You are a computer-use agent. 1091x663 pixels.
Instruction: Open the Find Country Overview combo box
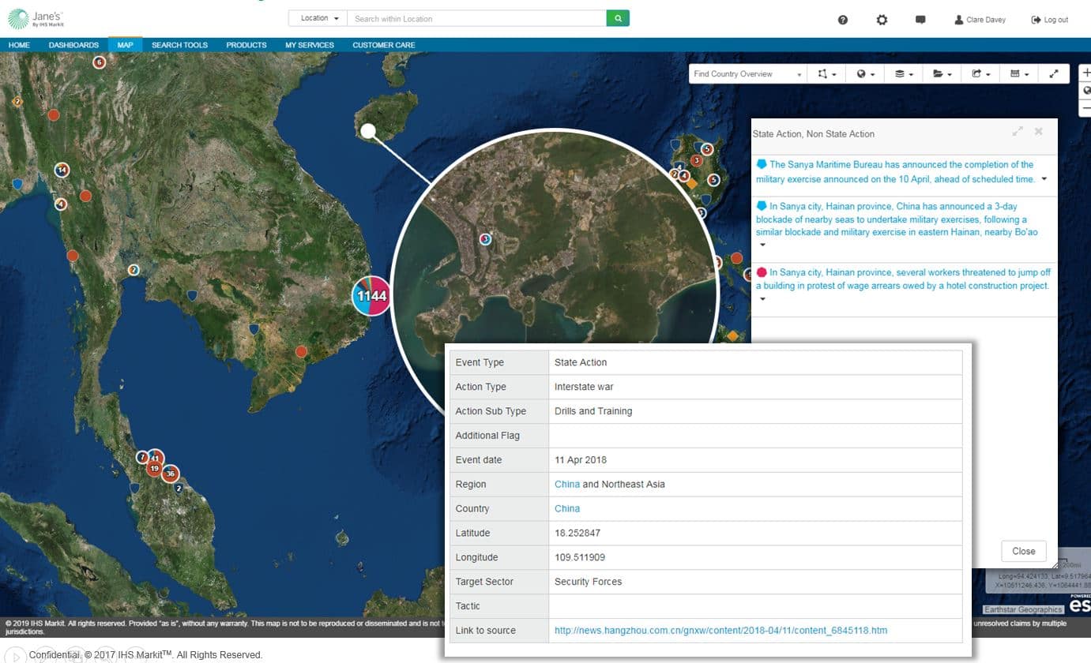(x=747, y=73)
